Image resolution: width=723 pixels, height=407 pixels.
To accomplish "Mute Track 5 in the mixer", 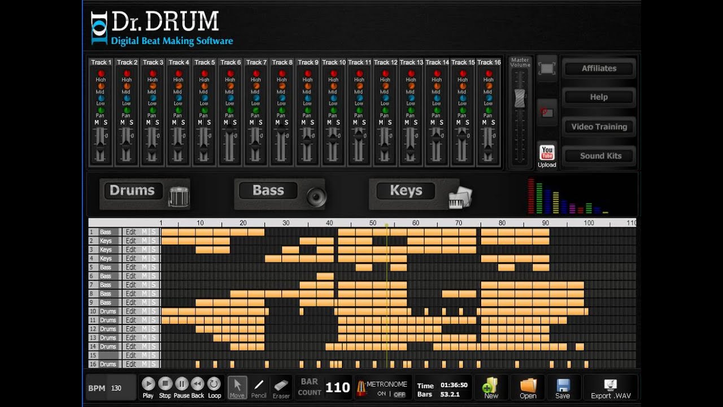I will 200,123.
